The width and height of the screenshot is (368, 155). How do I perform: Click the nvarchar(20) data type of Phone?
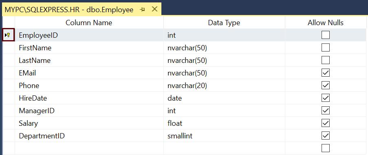225,85
